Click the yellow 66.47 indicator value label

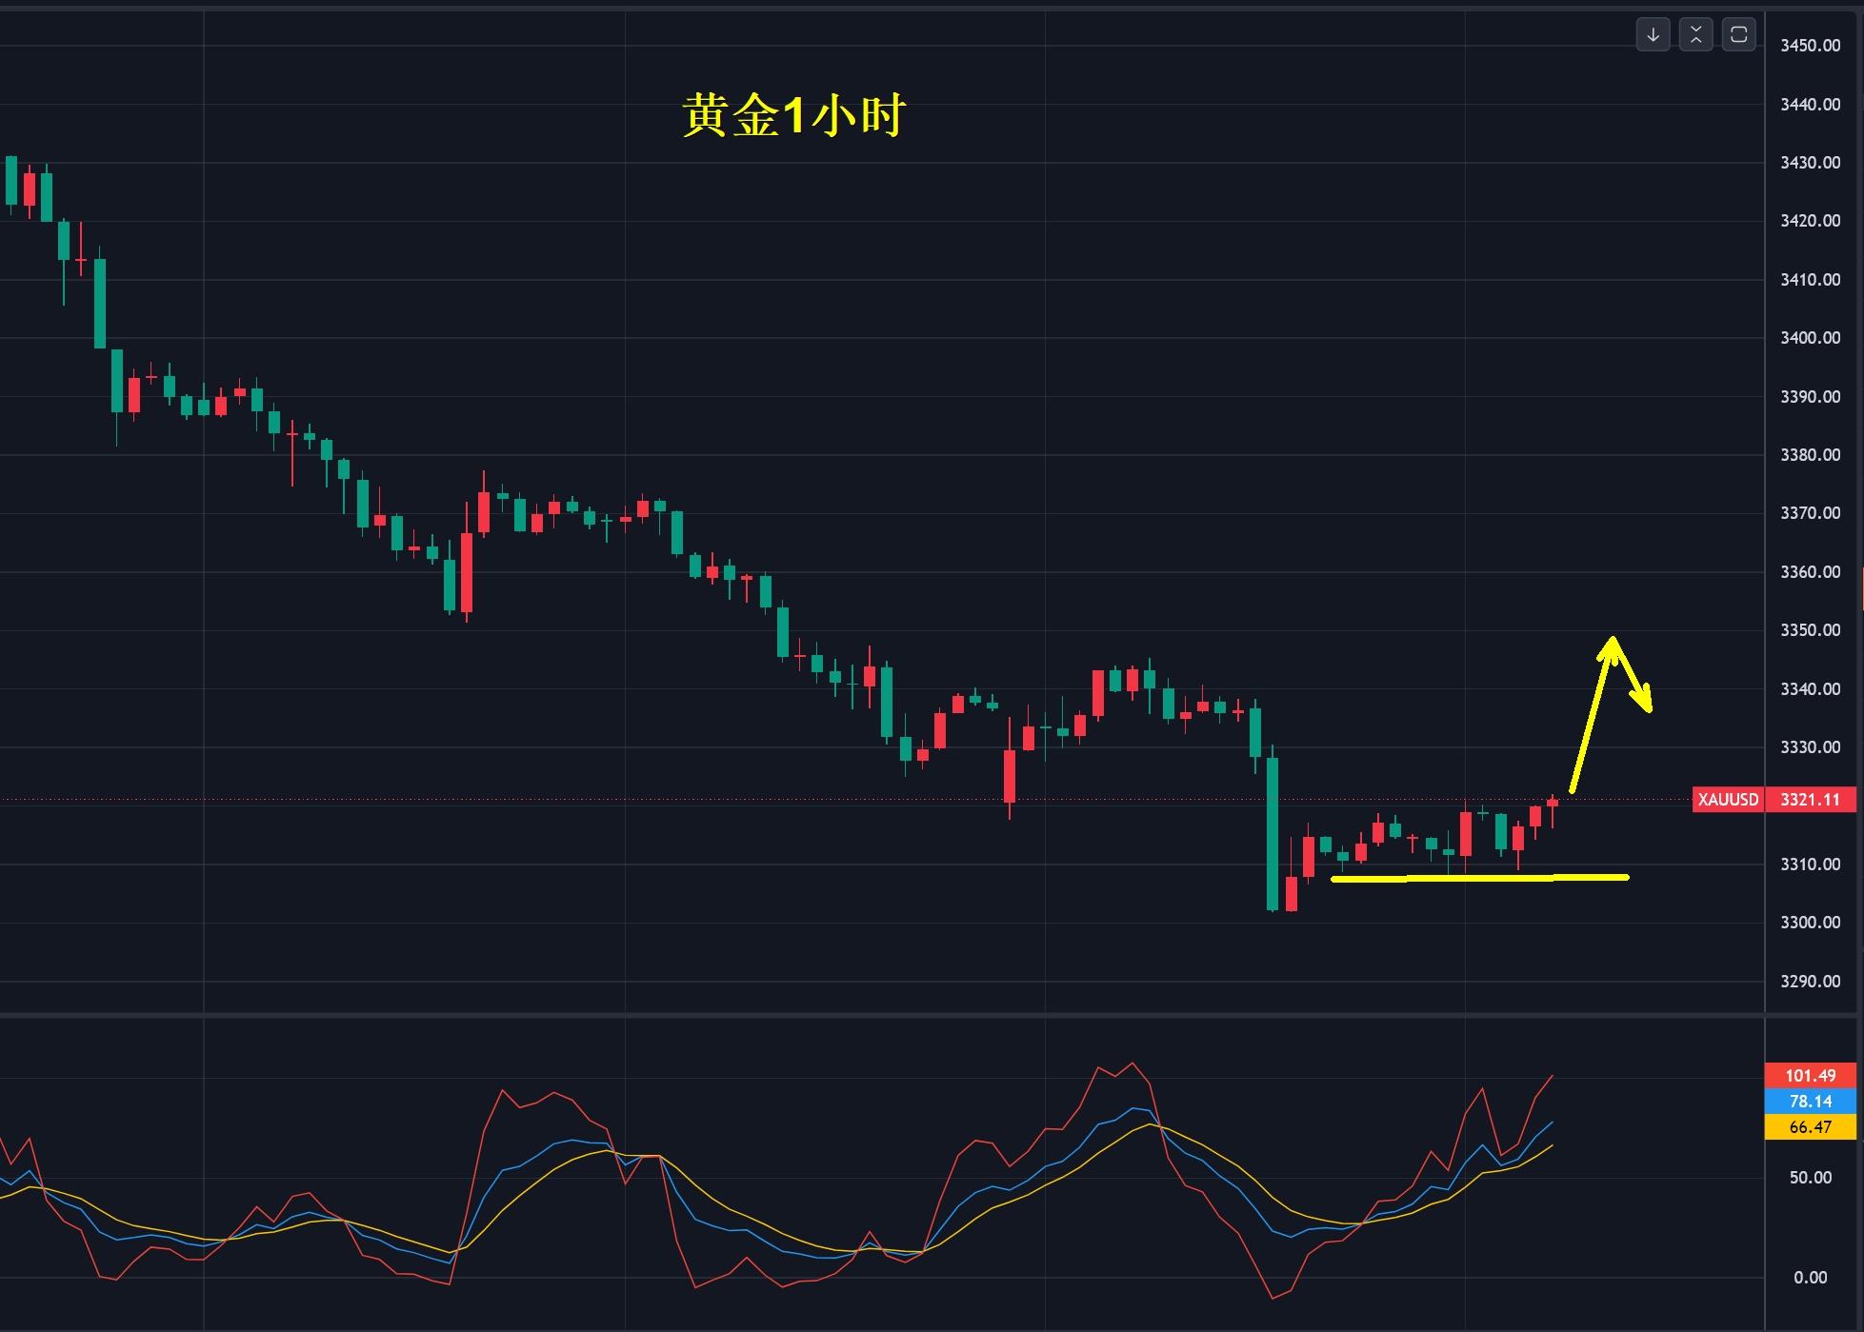[1810, 1127]
